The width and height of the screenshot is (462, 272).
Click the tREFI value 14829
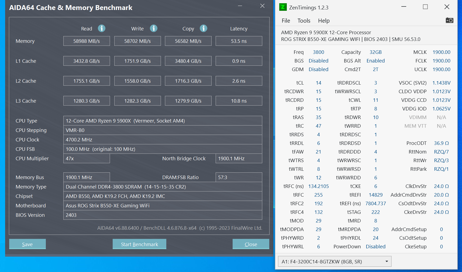[375, 195]
